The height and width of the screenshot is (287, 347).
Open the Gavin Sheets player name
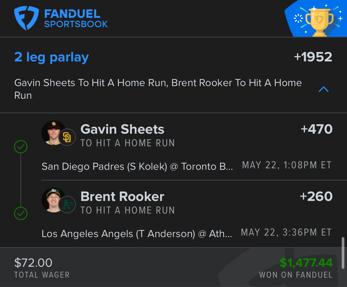tap(122, 129)
